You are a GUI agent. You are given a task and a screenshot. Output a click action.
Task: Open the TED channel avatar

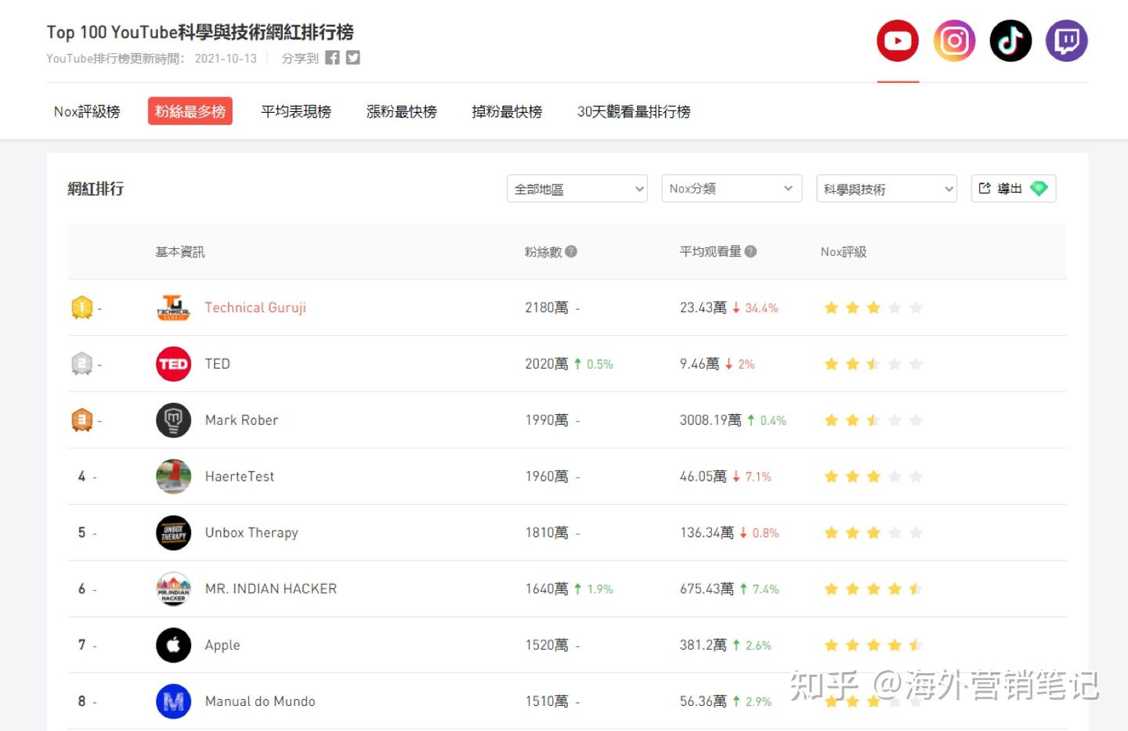click(173, 364)
